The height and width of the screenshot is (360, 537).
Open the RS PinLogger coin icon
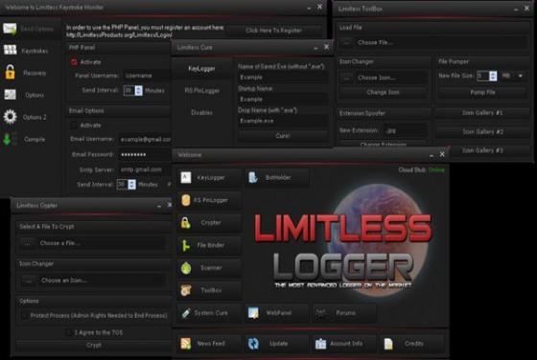point(186,200)
